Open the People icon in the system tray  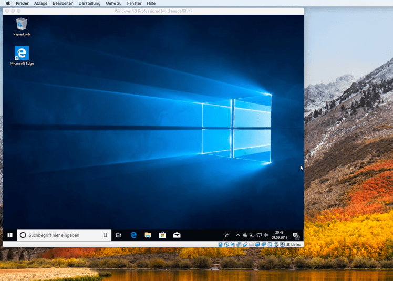[x=227, y=235]
